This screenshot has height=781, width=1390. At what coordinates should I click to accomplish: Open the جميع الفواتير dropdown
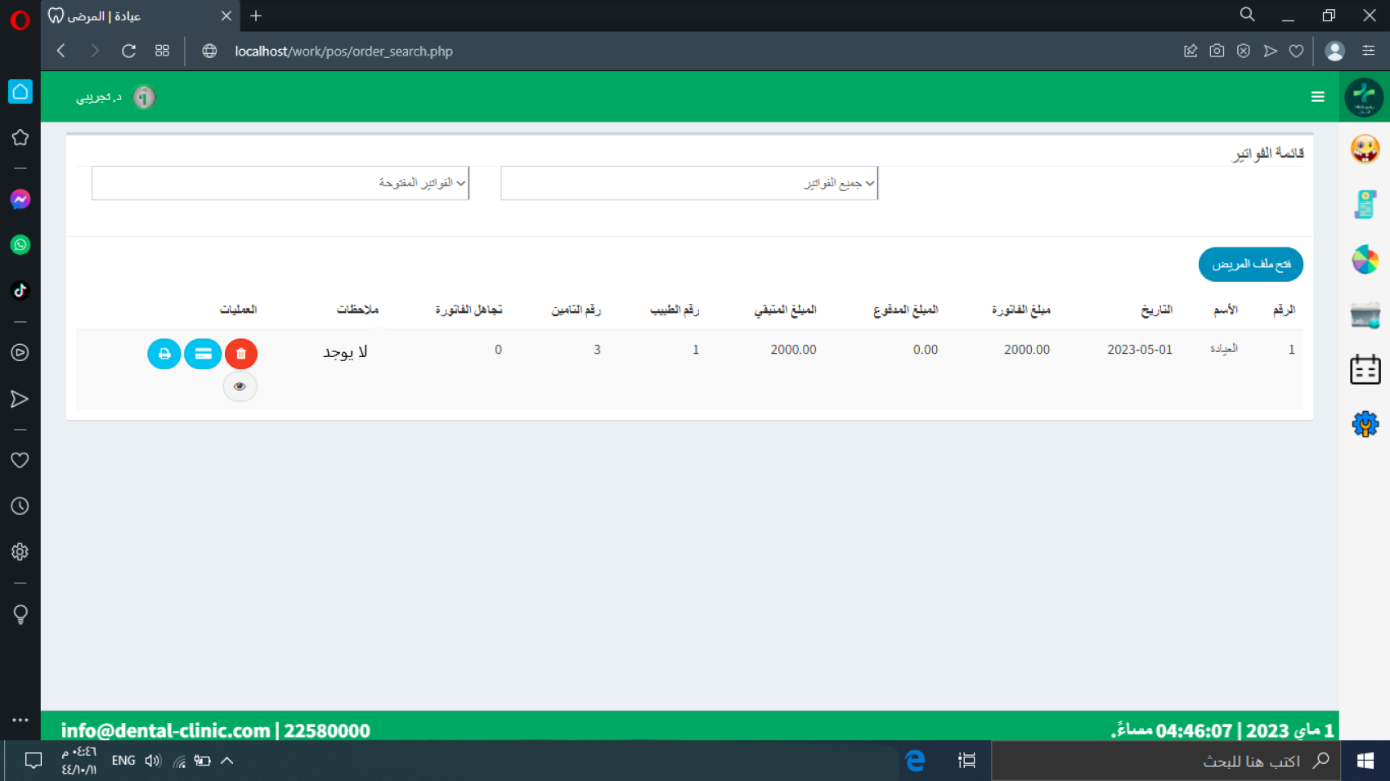pyautogui.click(x=689, y=183)
